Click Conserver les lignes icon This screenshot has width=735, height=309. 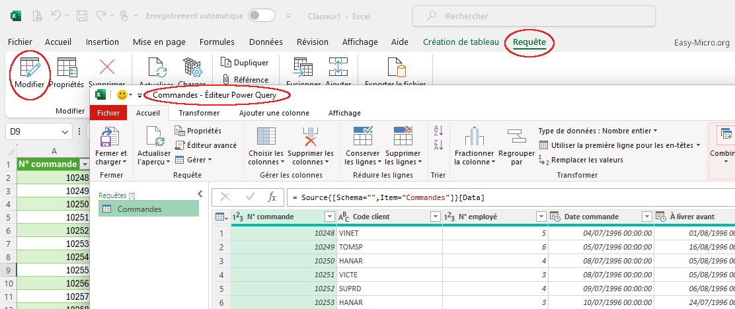(363, 137)
